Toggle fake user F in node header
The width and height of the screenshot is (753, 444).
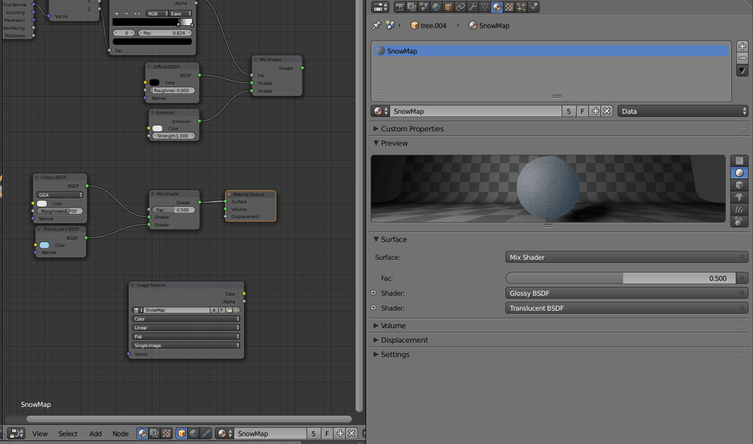tap(327, 433)
